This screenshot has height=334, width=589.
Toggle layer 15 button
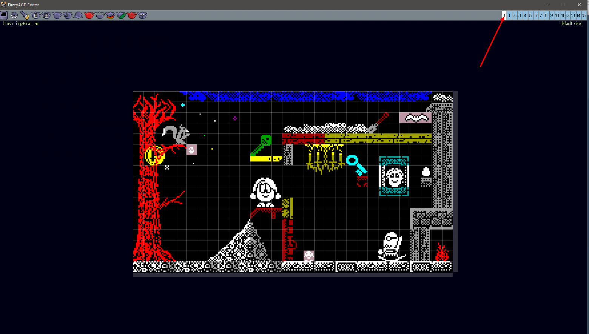584,15
